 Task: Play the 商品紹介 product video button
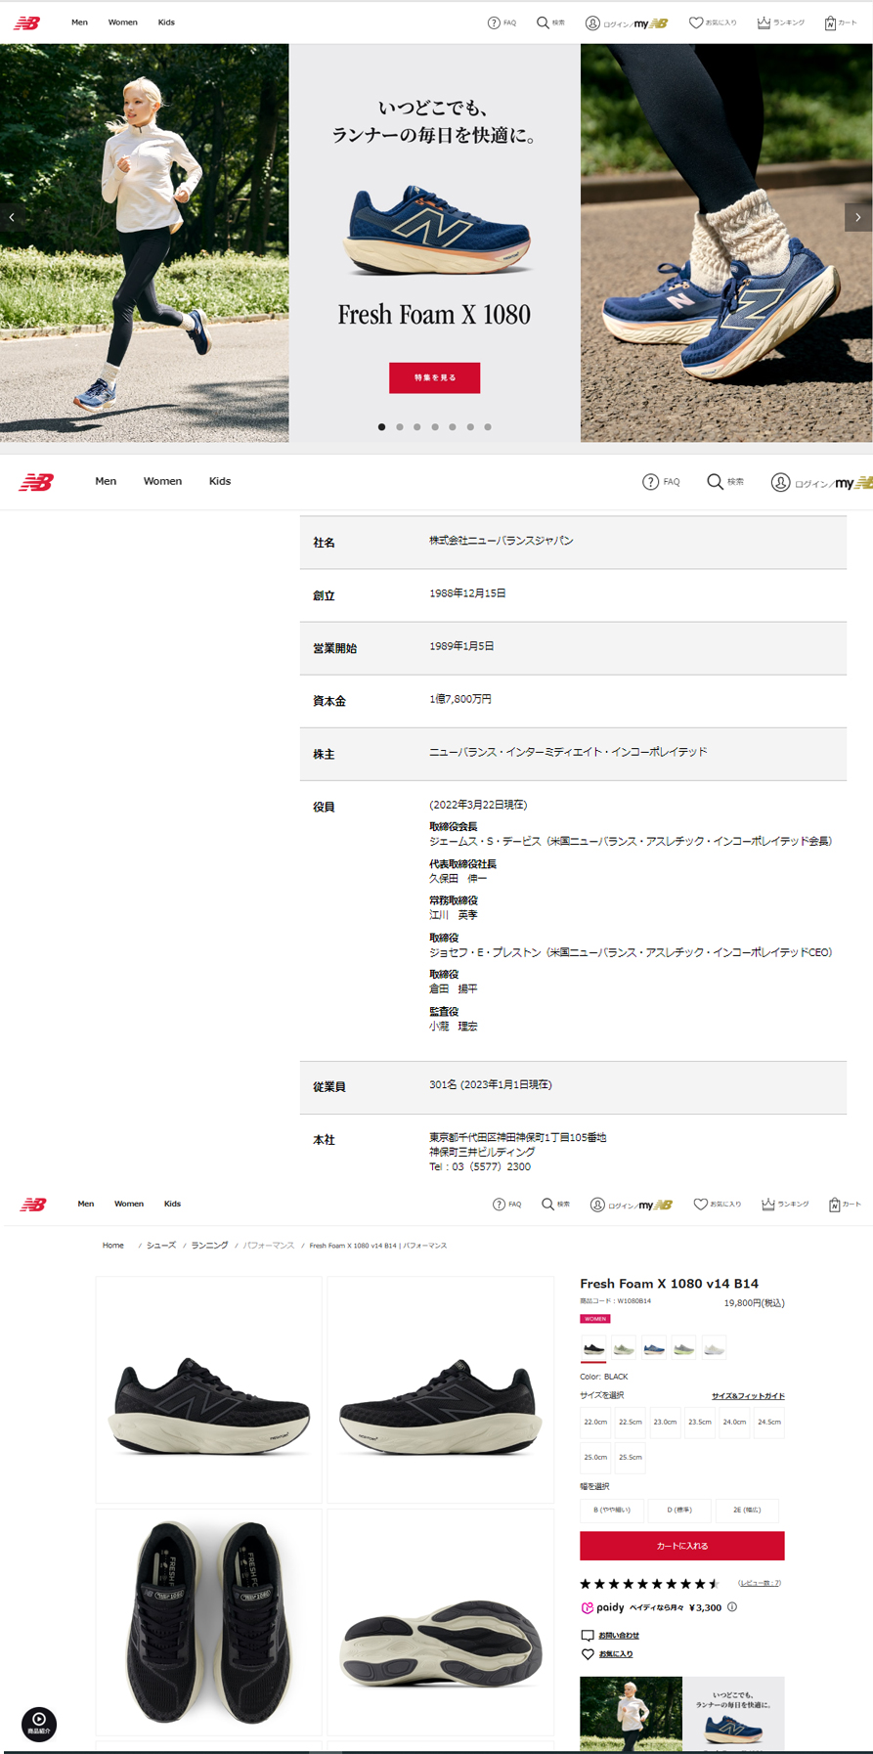coord(39,1723)
